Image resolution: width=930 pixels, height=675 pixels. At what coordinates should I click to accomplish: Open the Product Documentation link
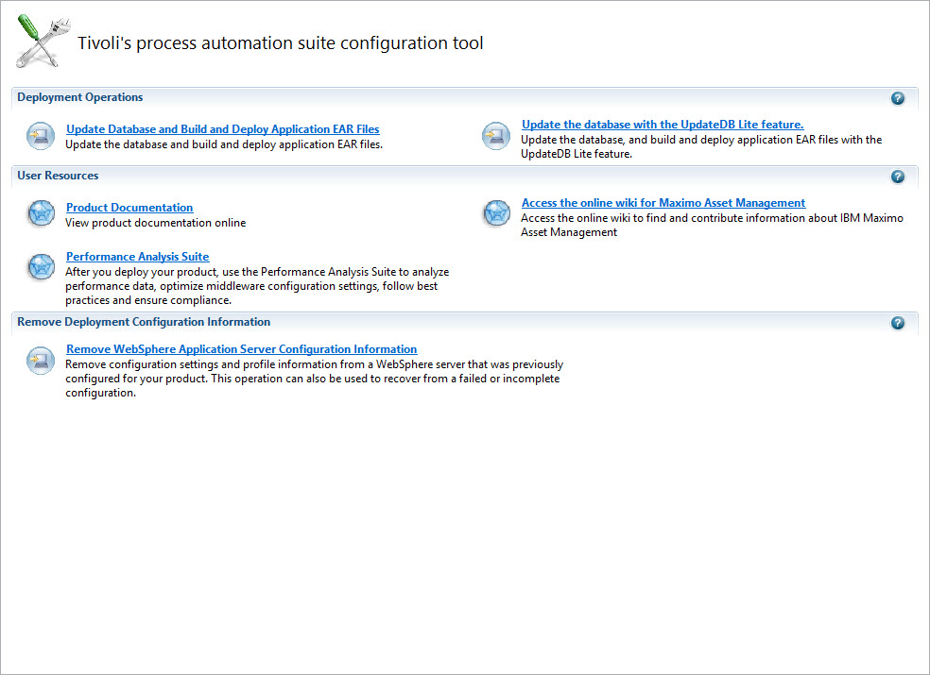point(129,208)
